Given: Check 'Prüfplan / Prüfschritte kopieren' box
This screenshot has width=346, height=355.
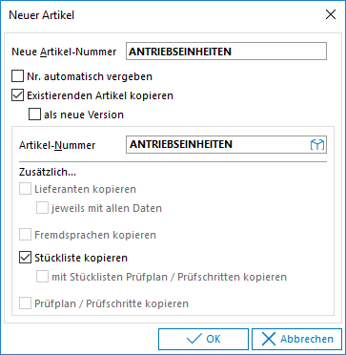Looking at the screenshot, I should point(25,303).
